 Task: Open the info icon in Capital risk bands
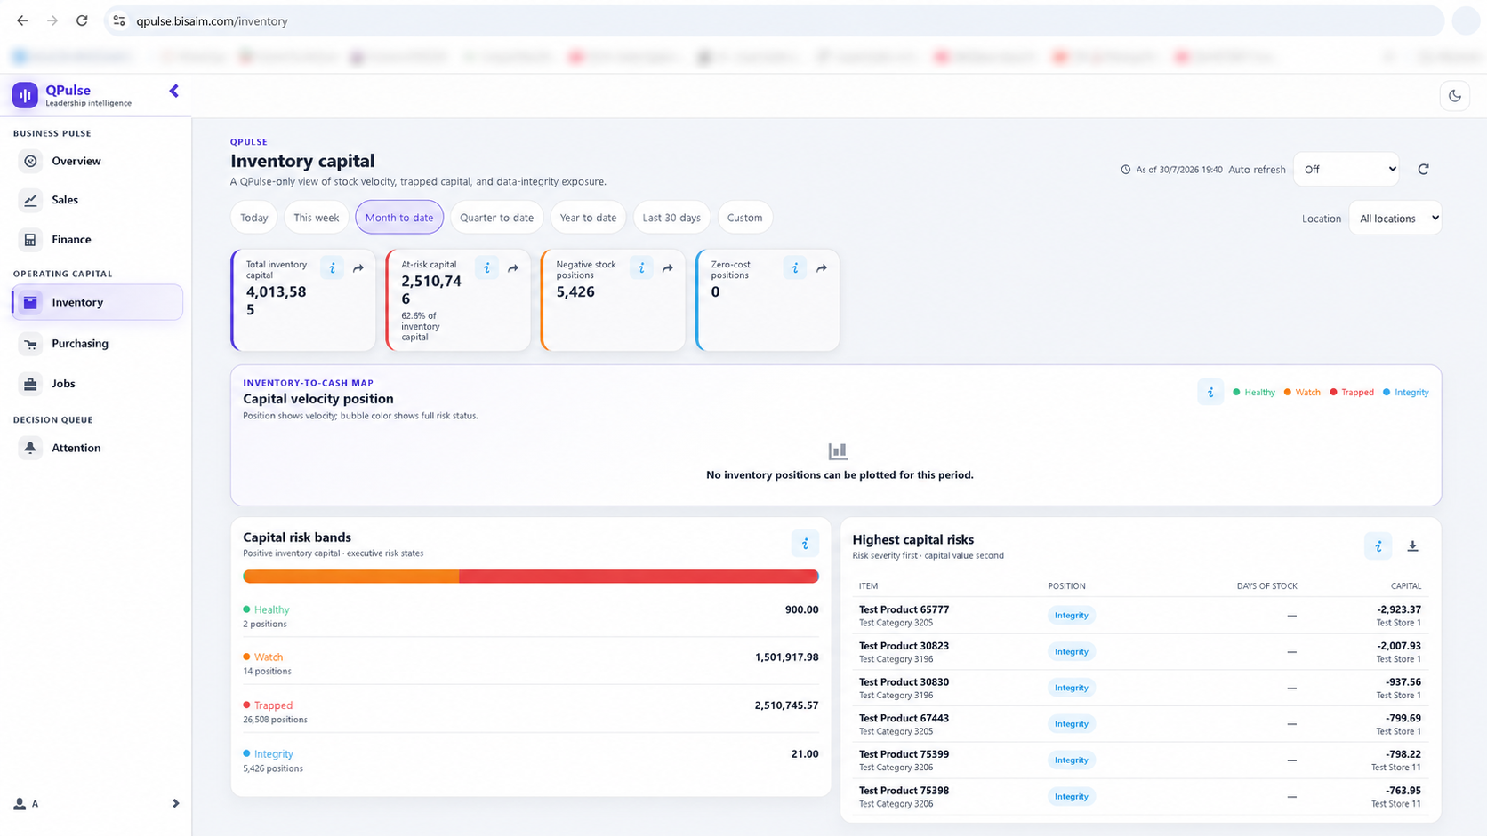[x=805, y=544]
